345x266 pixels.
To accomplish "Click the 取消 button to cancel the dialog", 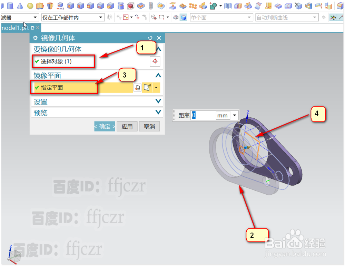I will 149,126.
